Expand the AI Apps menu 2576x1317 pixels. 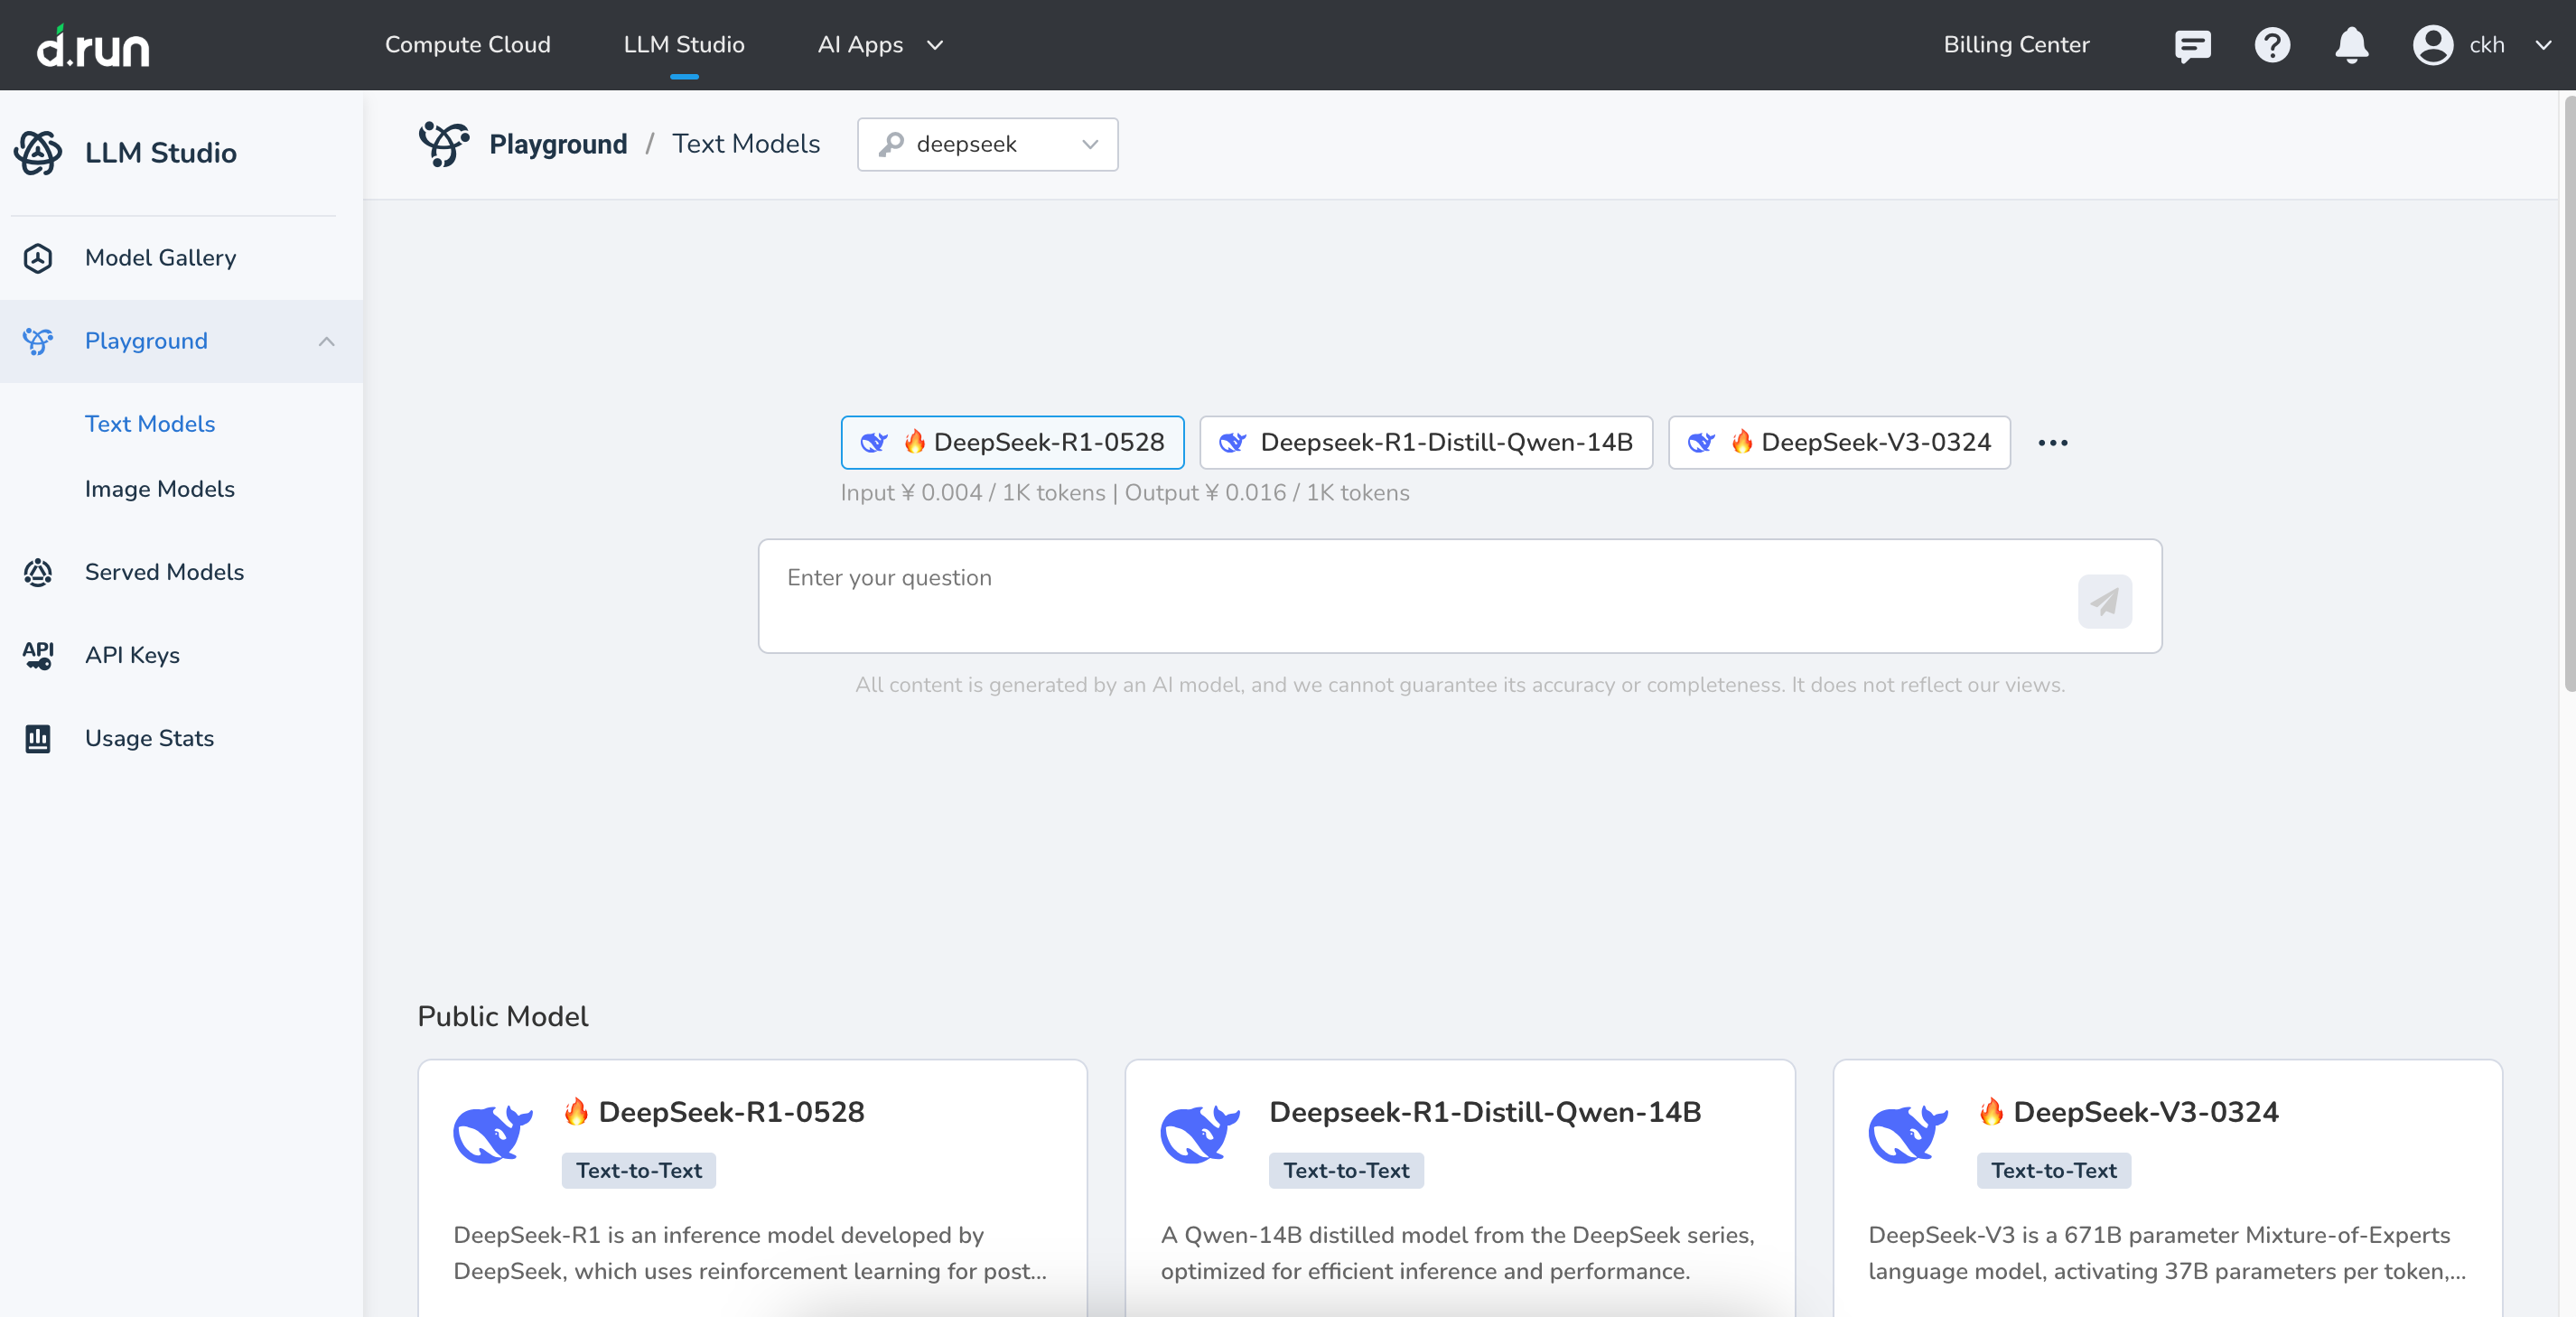coord(879,45)
